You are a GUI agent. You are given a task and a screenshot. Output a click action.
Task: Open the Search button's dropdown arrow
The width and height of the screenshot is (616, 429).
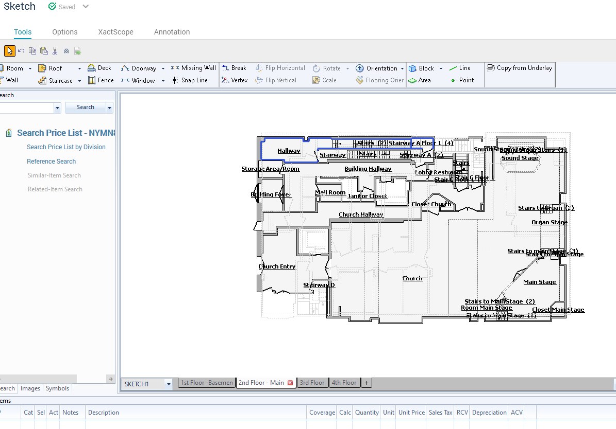(110, 108)
